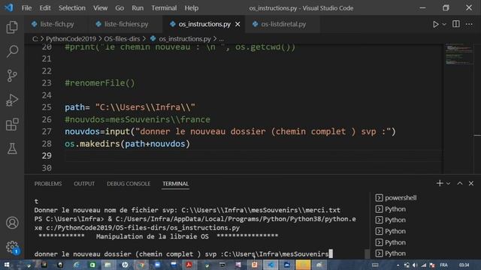Open the Help menu
This screenshot has height=270, width=481.
click(x=192, y=8)
